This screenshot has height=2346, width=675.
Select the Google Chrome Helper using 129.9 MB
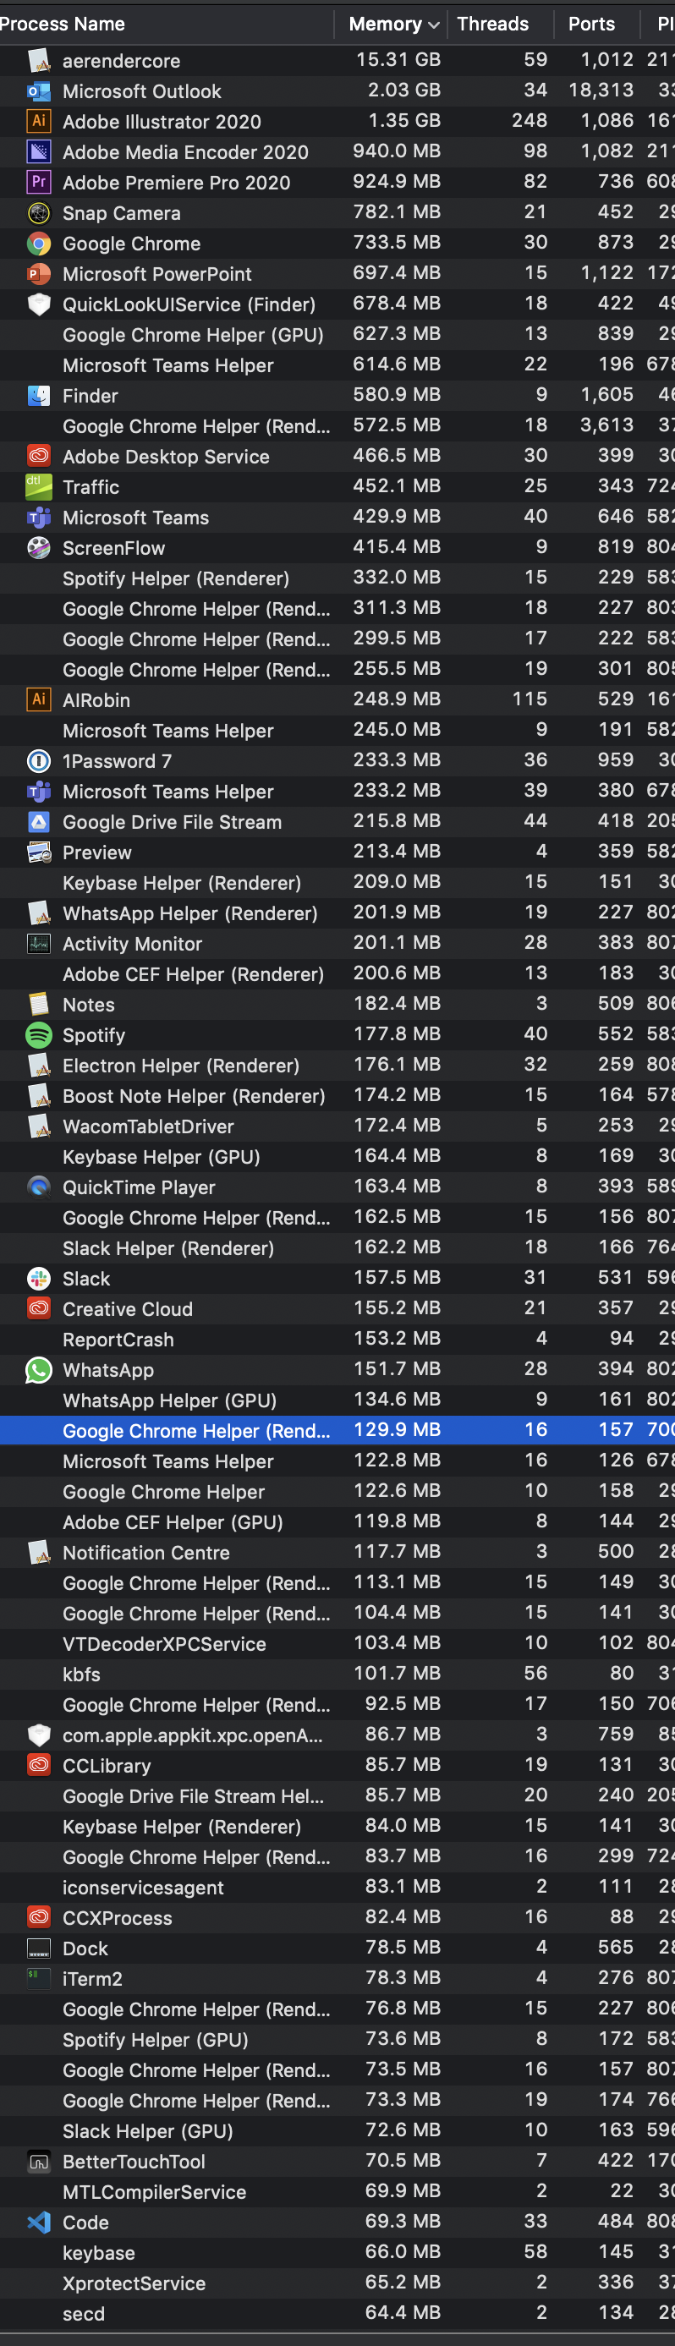coord(337,1431)
